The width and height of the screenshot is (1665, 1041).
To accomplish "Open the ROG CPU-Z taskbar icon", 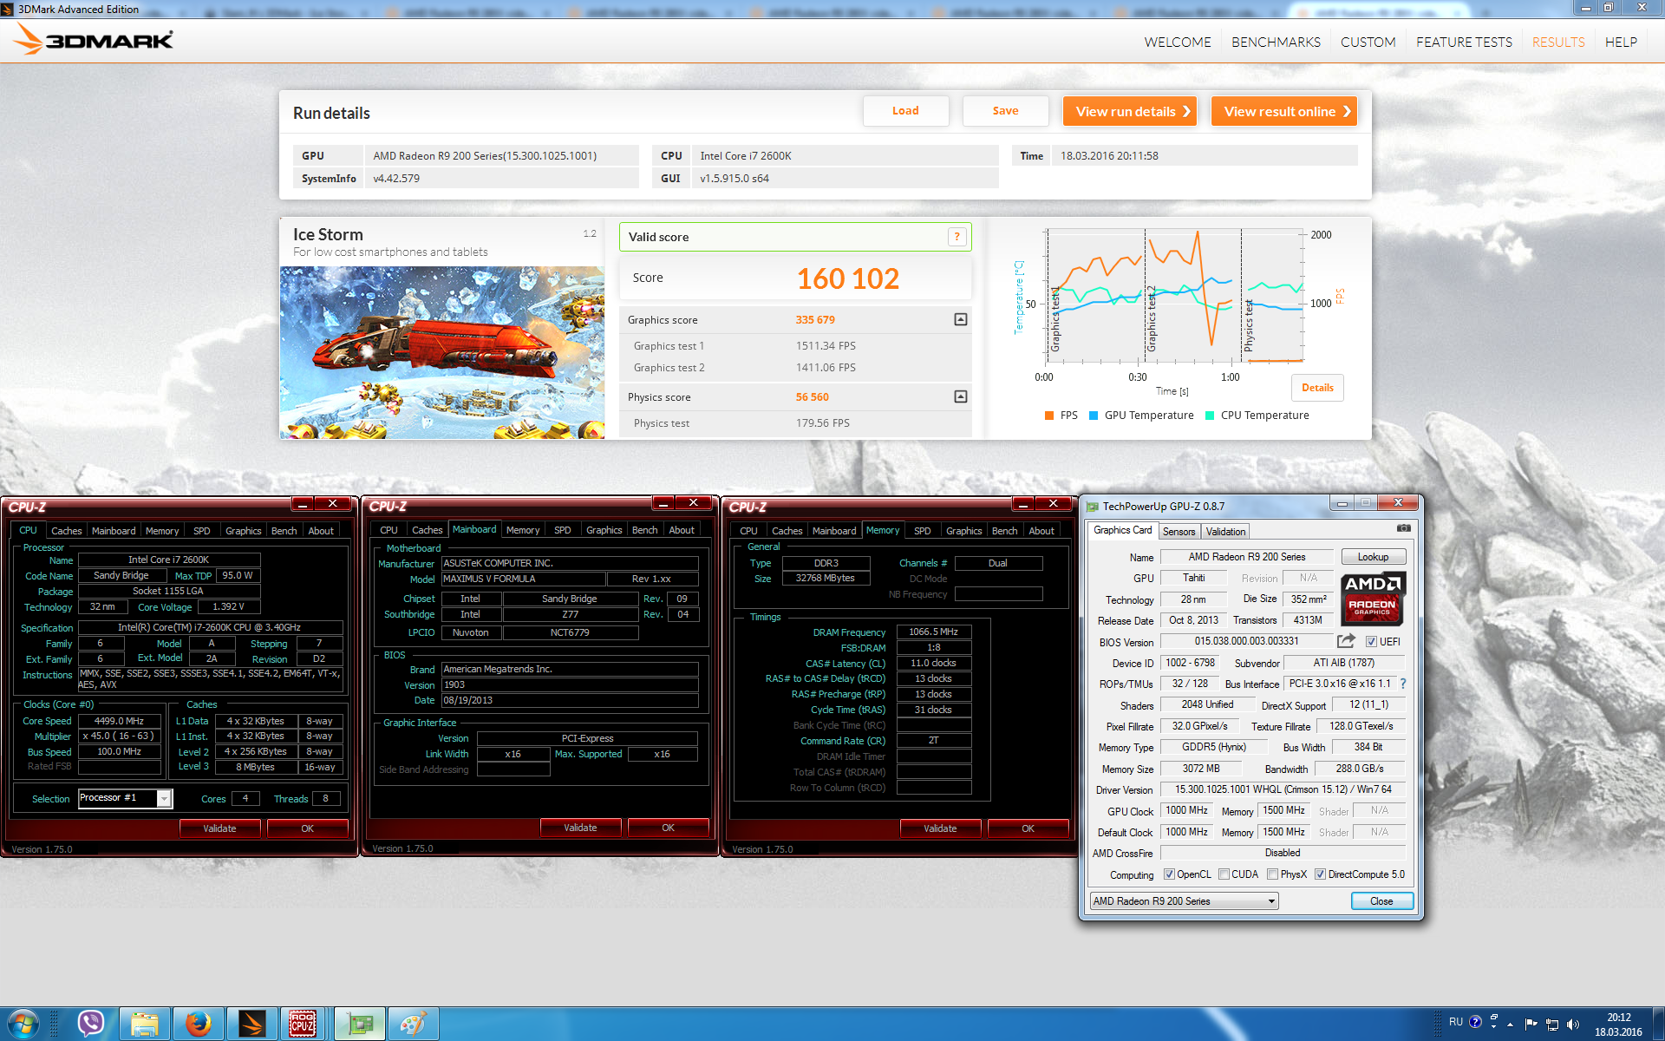I will pos(303,1025).
